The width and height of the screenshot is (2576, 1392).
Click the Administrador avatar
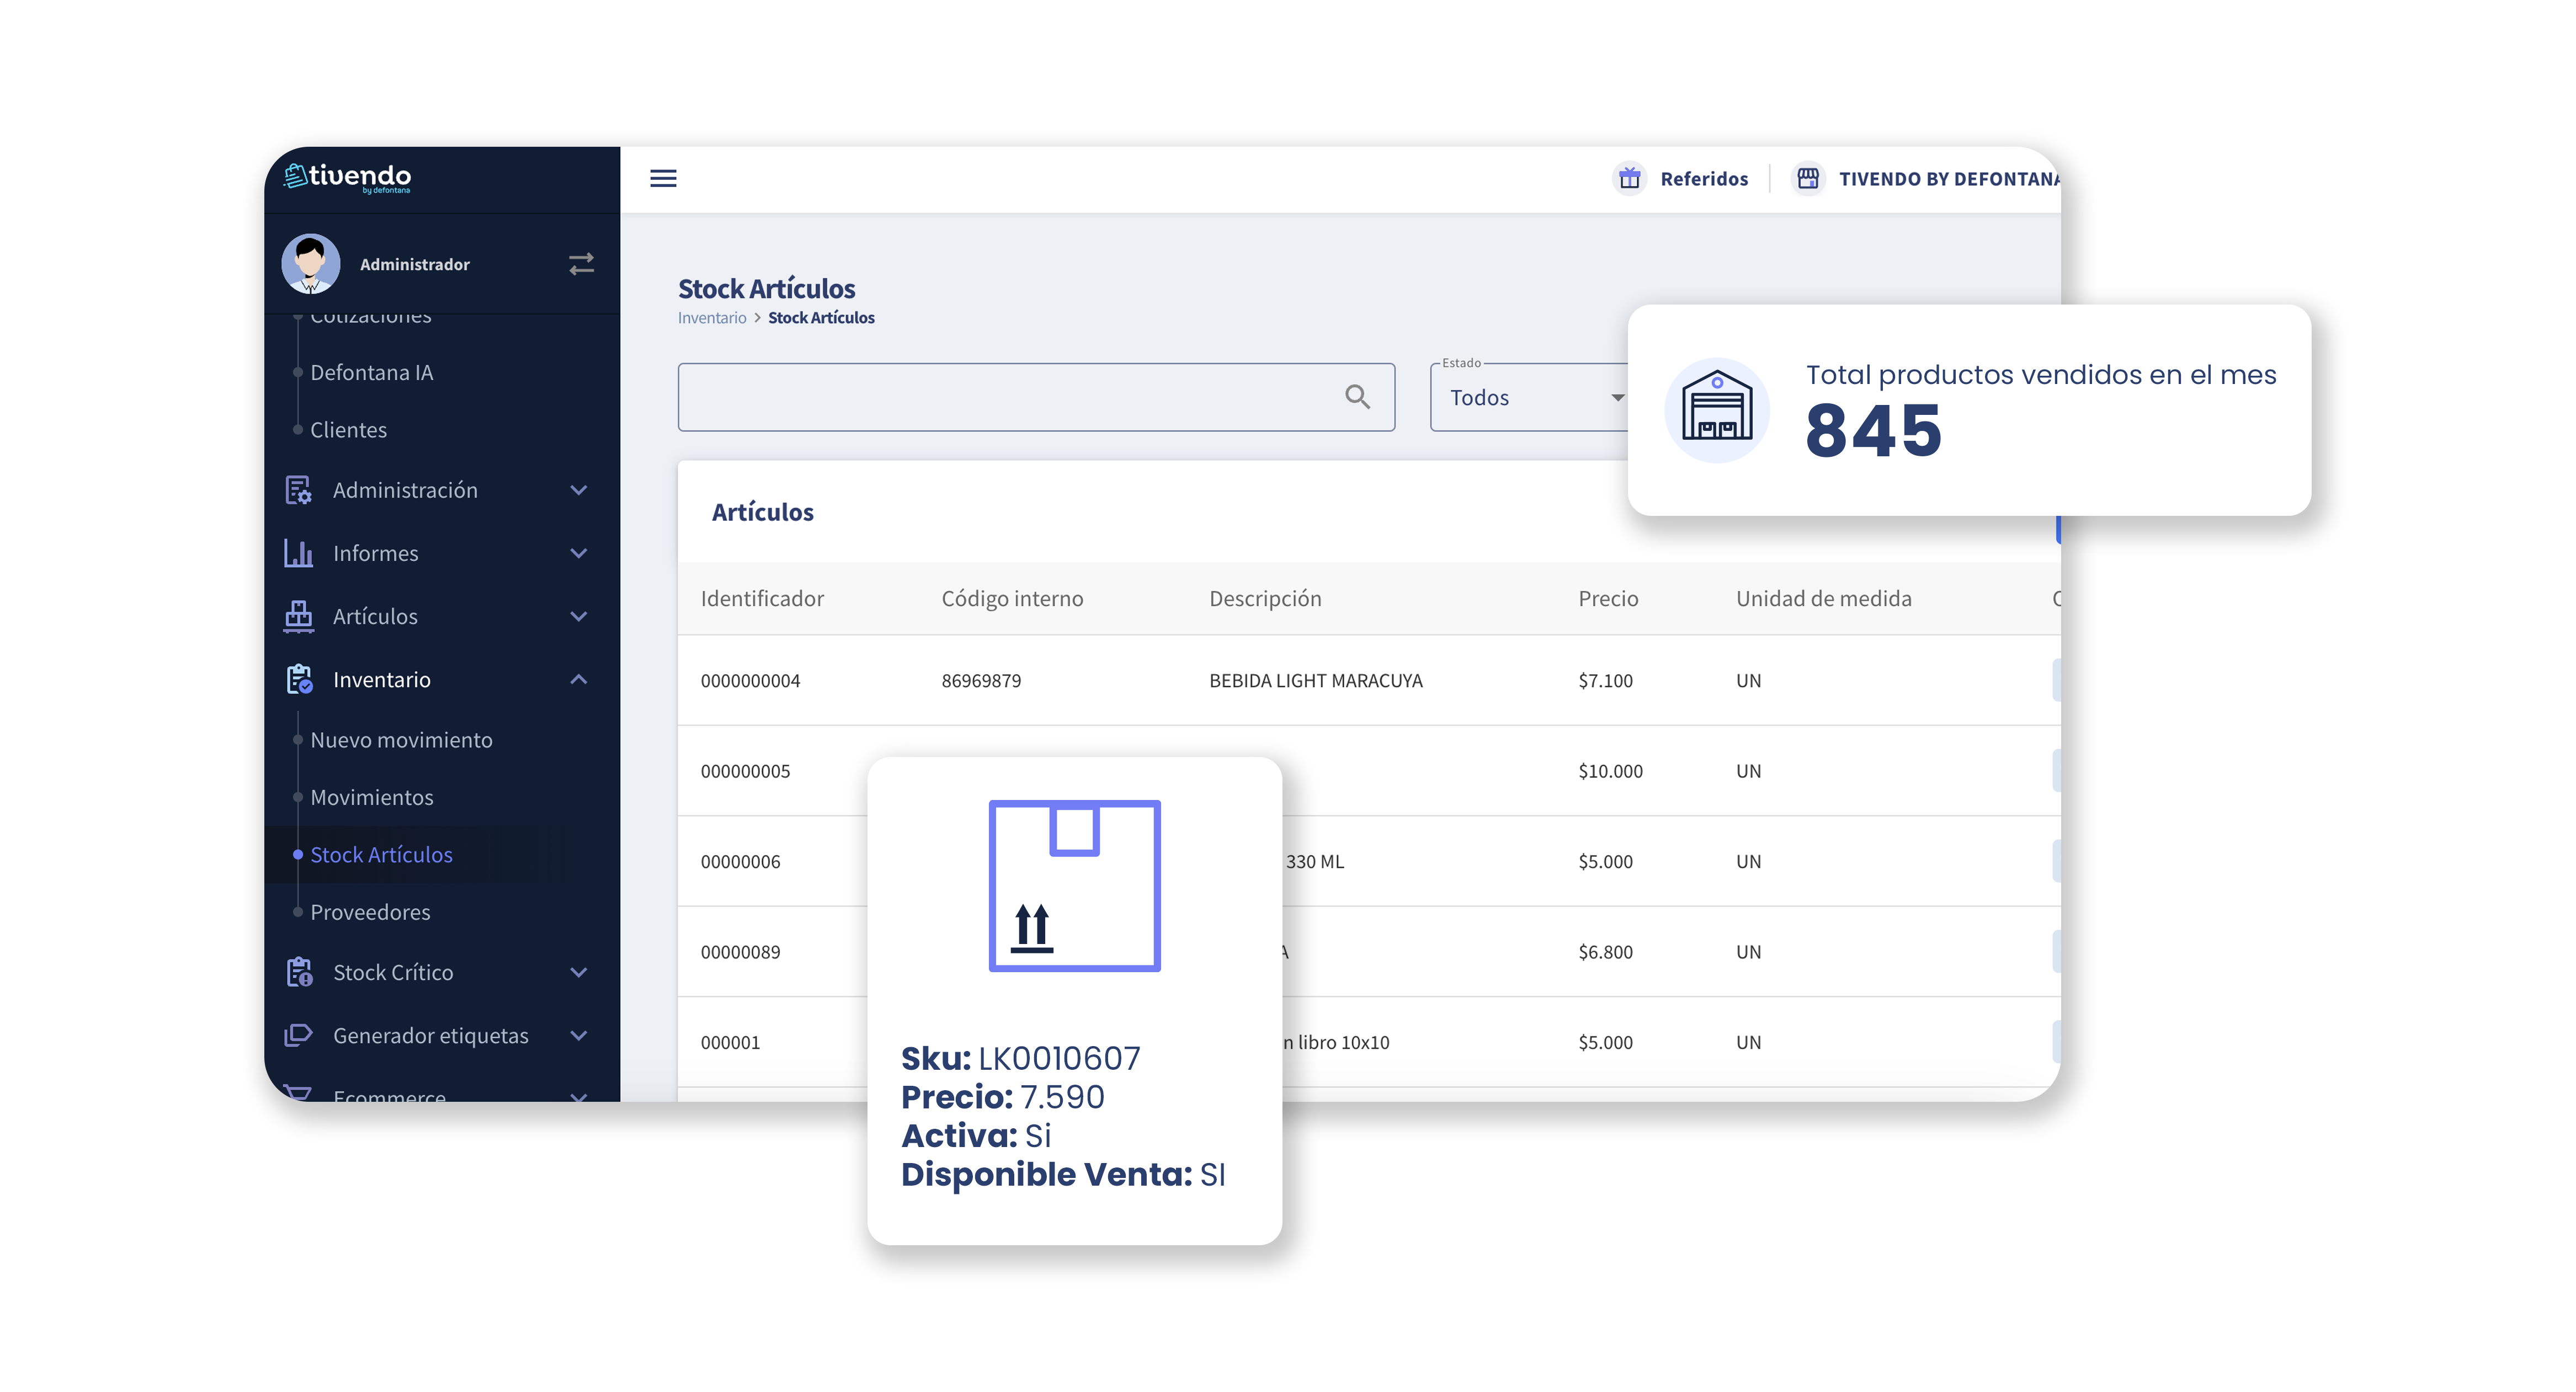coord(311,264)
